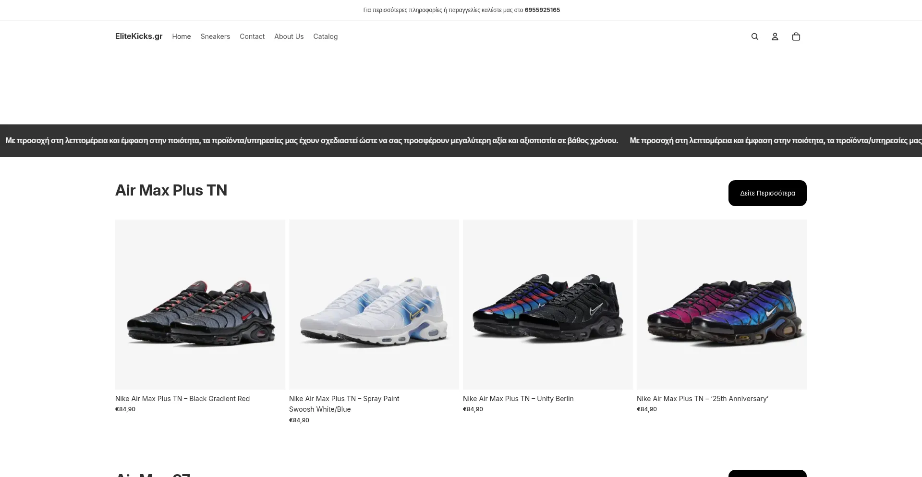Screen dimensions: 922x477
Task: Open the Unity Berlin sneaker image
Action: 548,305
